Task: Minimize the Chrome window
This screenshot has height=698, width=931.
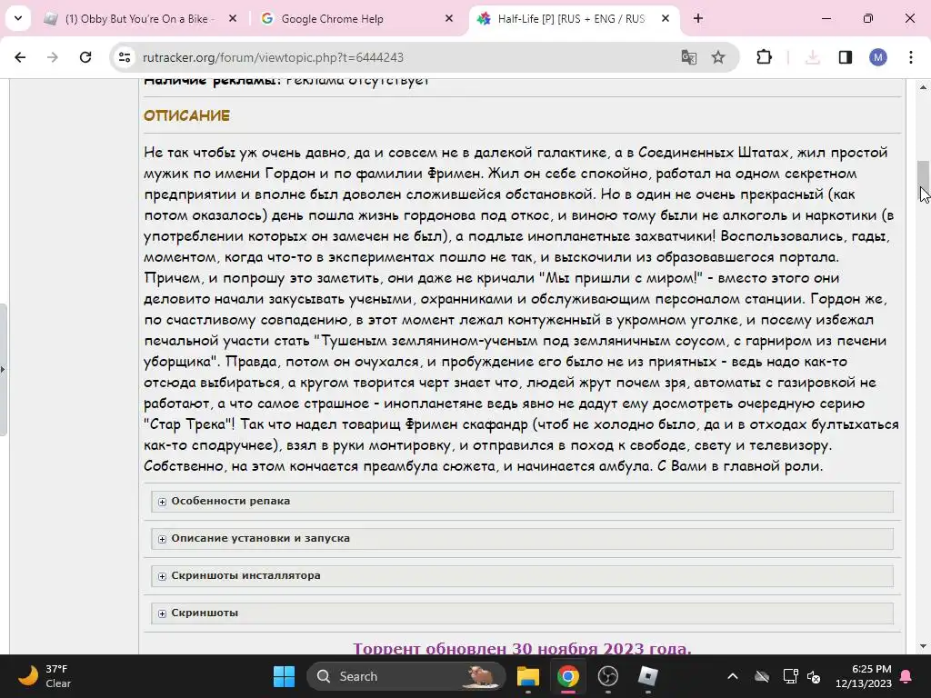Action: pyautogui.click(x=826, y=18)
